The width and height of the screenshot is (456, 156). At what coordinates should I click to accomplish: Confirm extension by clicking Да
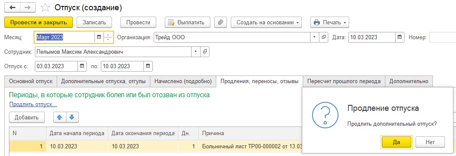coord(396,142)
